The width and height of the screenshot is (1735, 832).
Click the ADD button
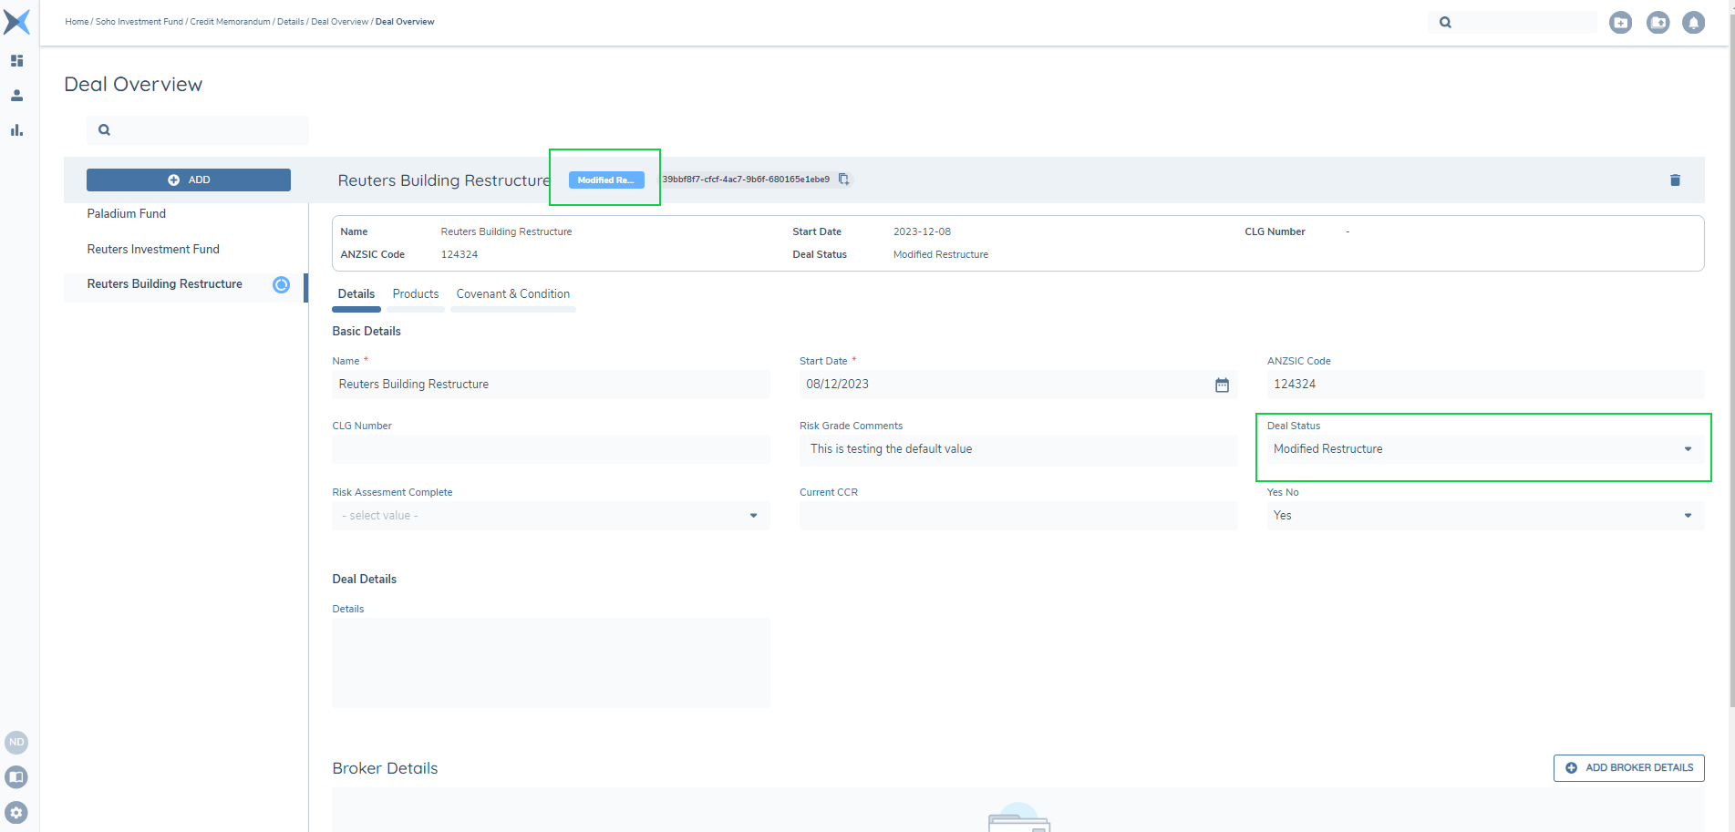189,180
